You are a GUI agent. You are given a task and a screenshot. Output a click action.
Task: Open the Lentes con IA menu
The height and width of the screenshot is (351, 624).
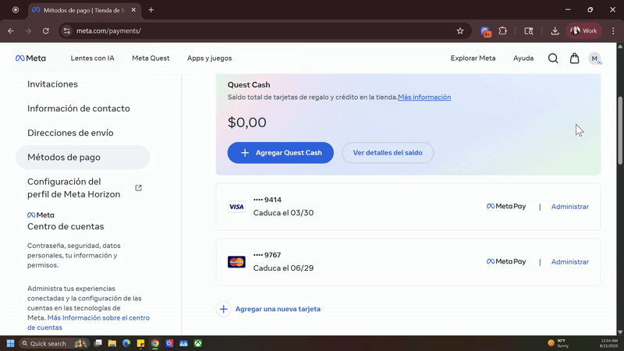[92, 58]
